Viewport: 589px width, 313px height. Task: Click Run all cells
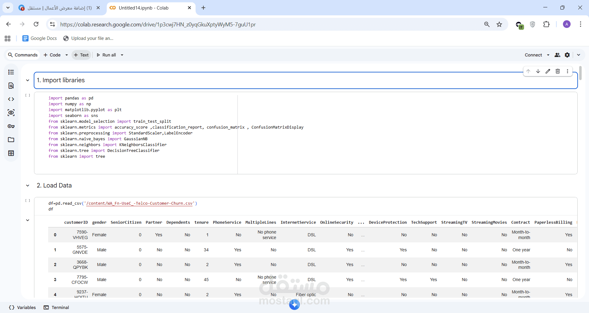click(106, 55)
